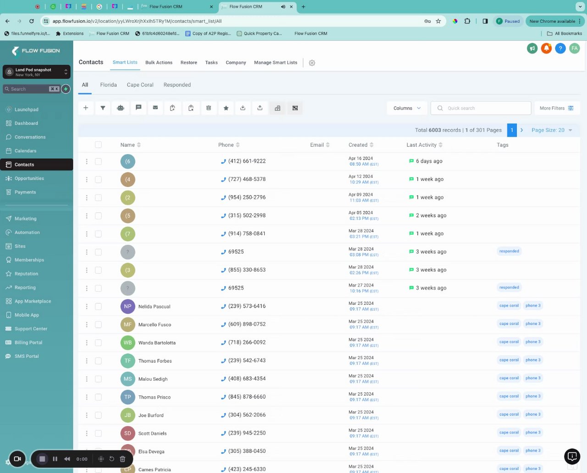
Task: Check the box for Thomas Forbes
Action: tap(98, 361)
